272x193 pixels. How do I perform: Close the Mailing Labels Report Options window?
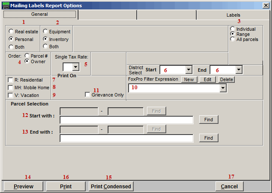coord(266,6)
